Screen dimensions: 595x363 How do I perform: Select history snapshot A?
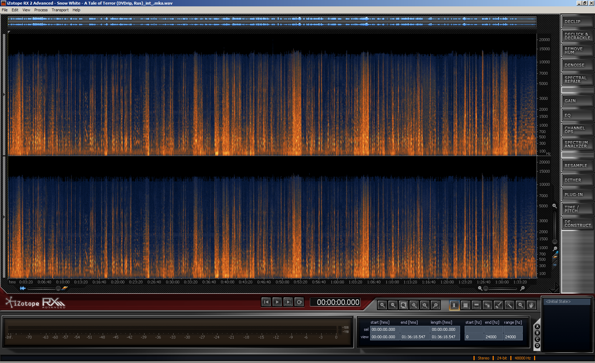(537, 327)
